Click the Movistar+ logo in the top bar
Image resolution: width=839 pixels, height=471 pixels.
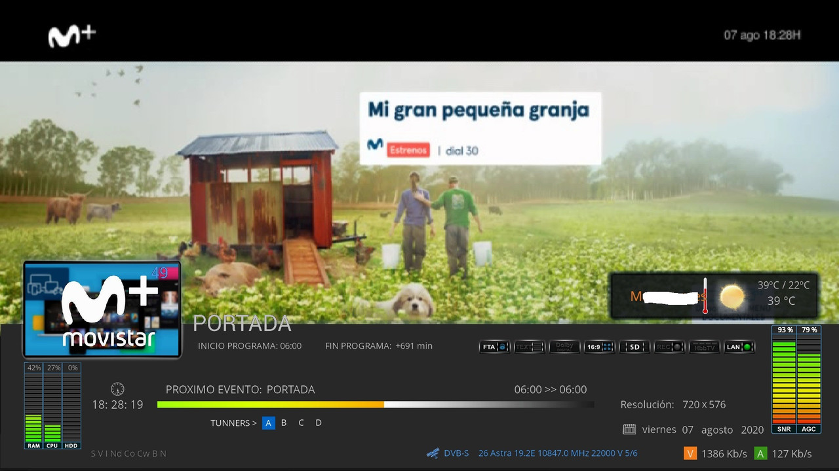pyautogui.click(x=72, y=35)
